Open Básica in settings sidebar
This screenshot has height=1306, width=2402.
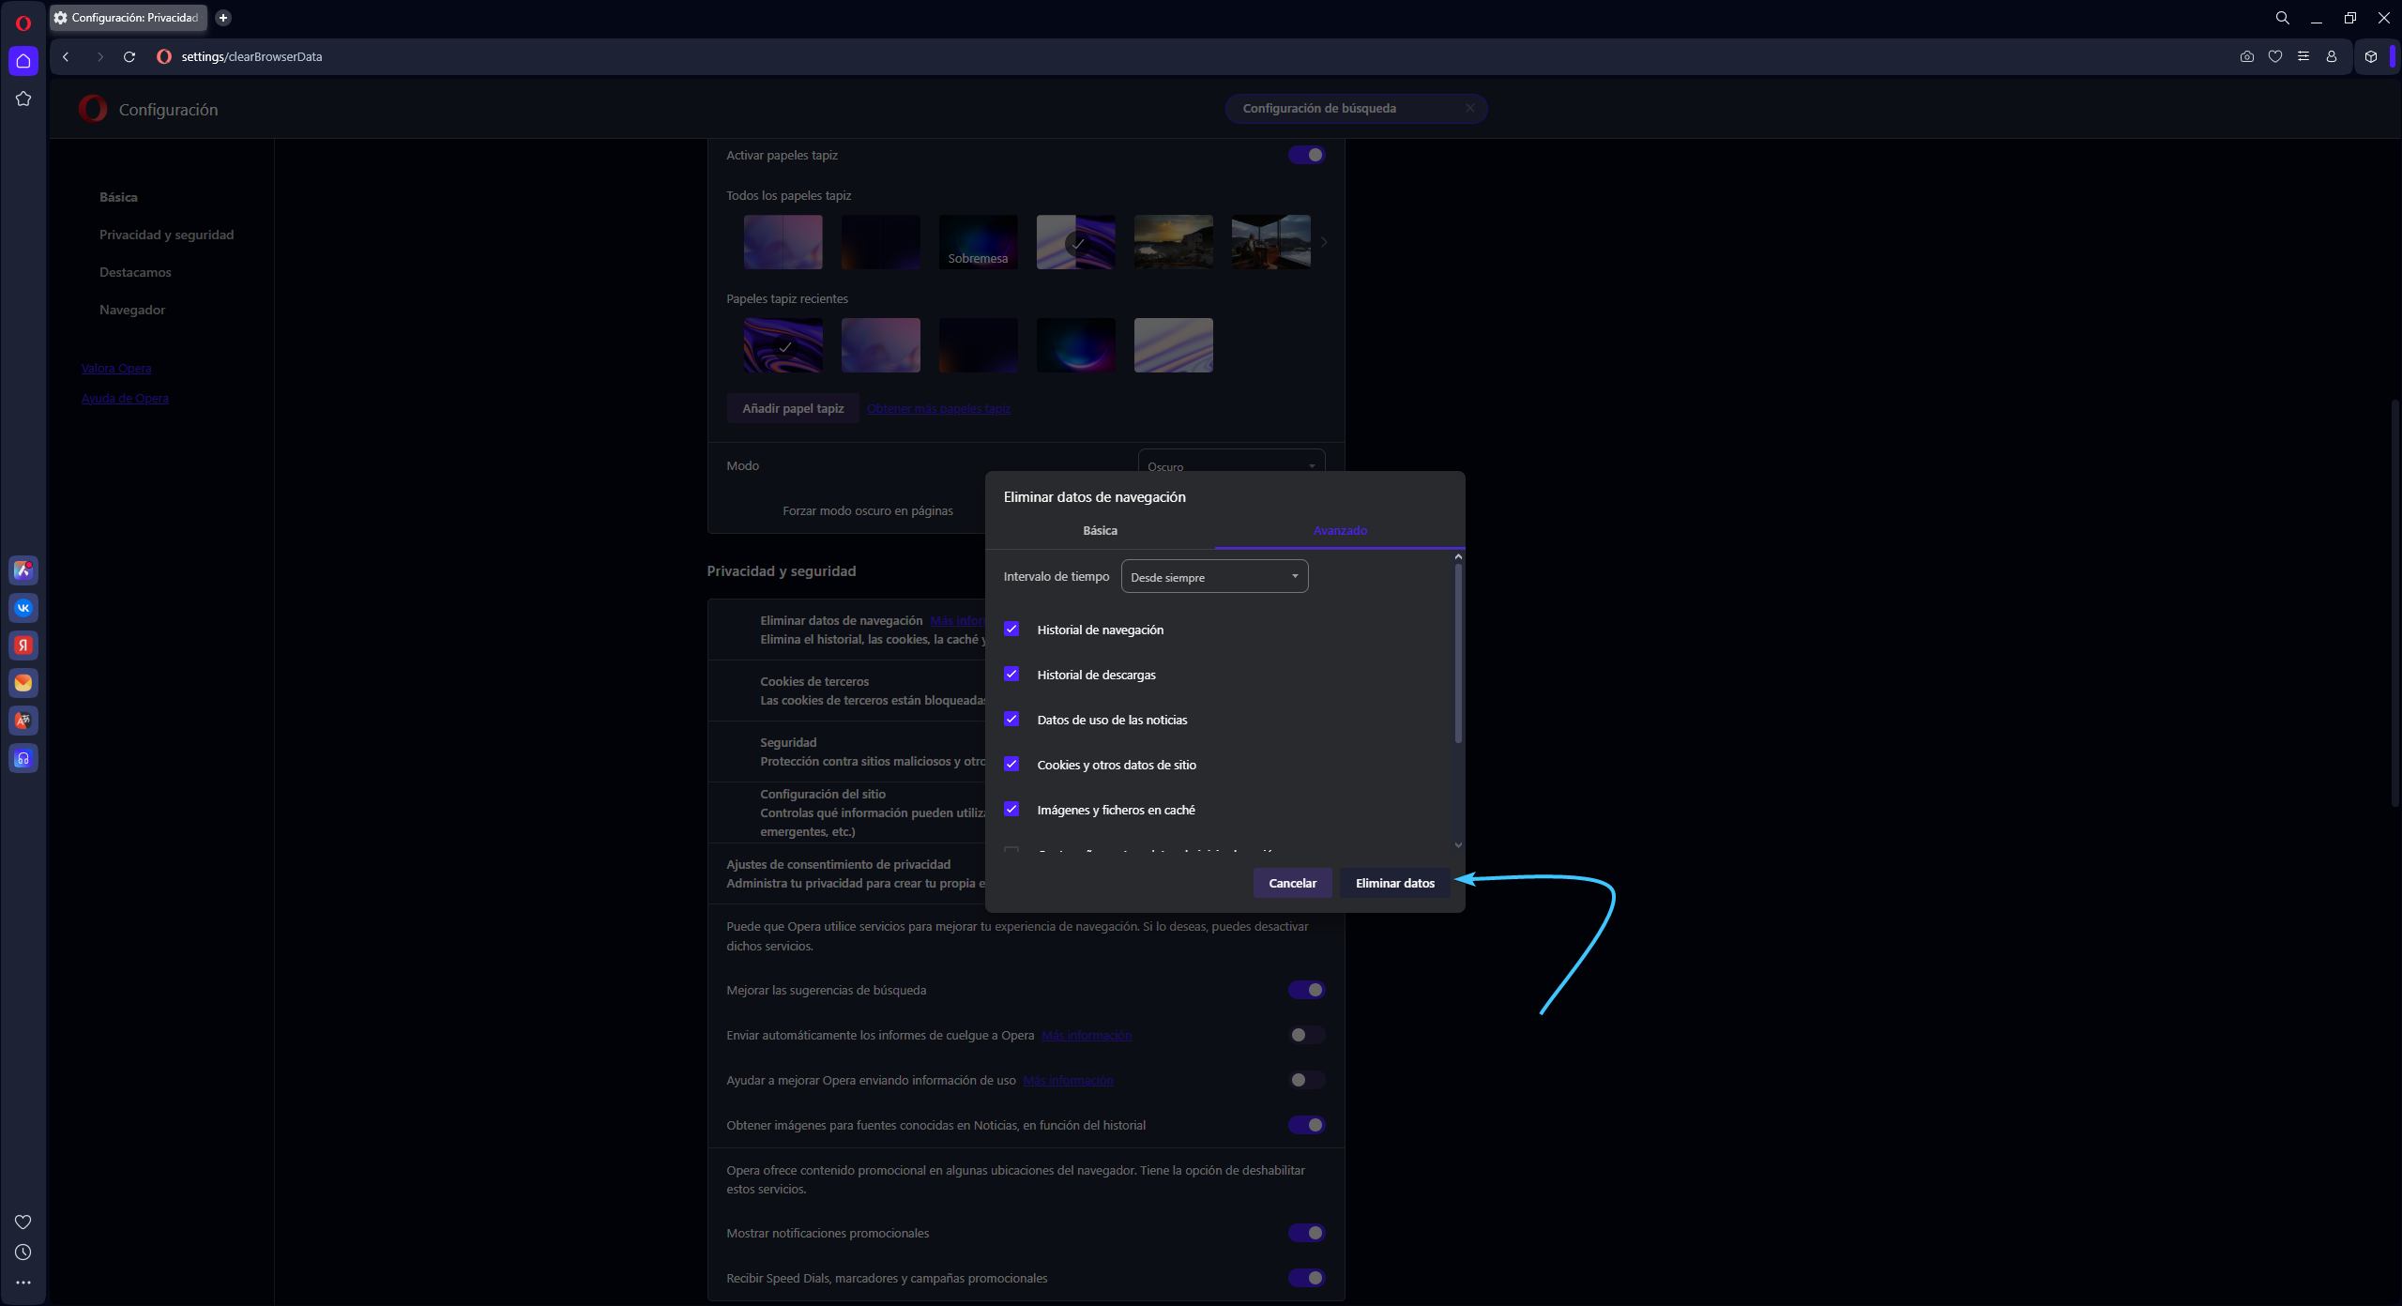[118, 197]
